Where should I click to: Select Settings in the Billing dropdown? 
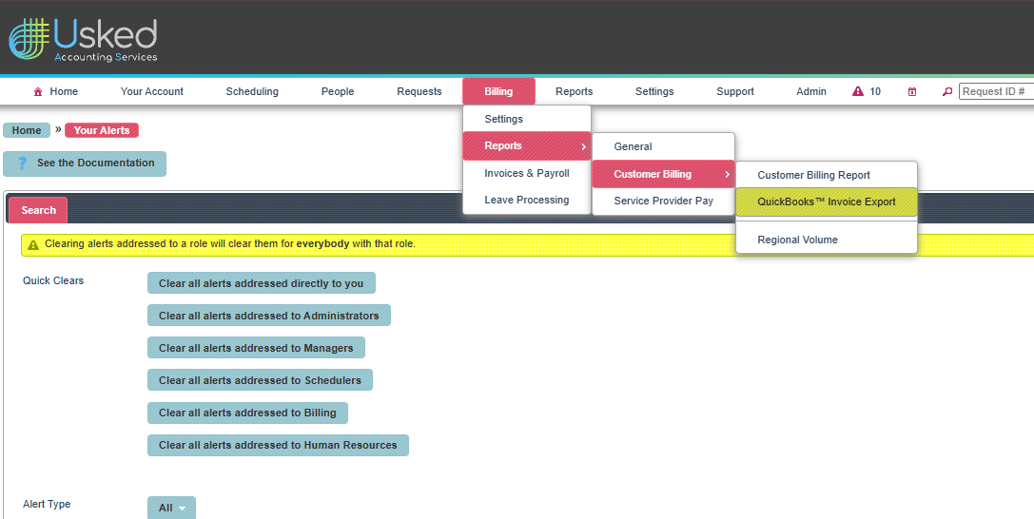(527, 119)
